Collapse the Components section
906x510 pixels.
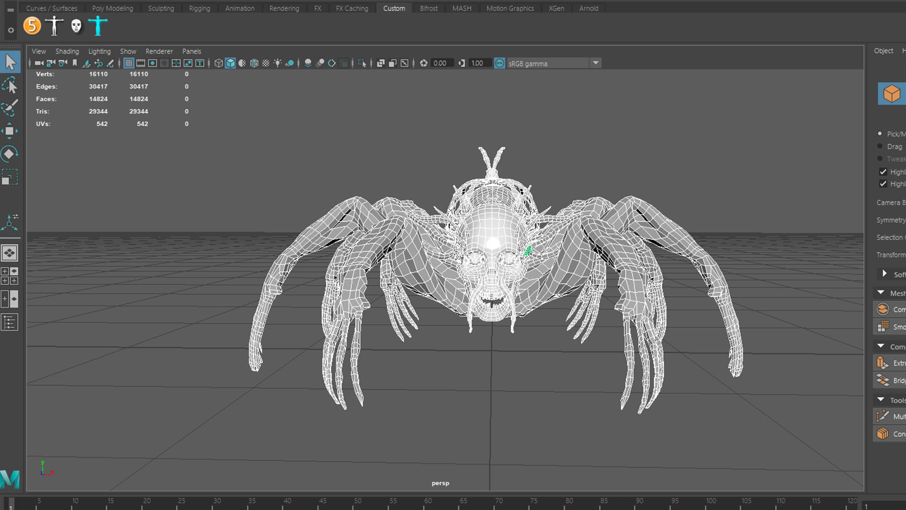pos(881,346)
